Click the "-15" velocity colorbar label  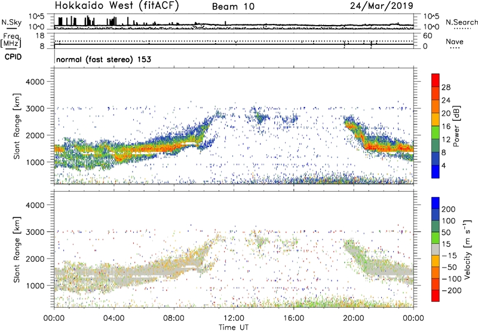pos(449,256)
